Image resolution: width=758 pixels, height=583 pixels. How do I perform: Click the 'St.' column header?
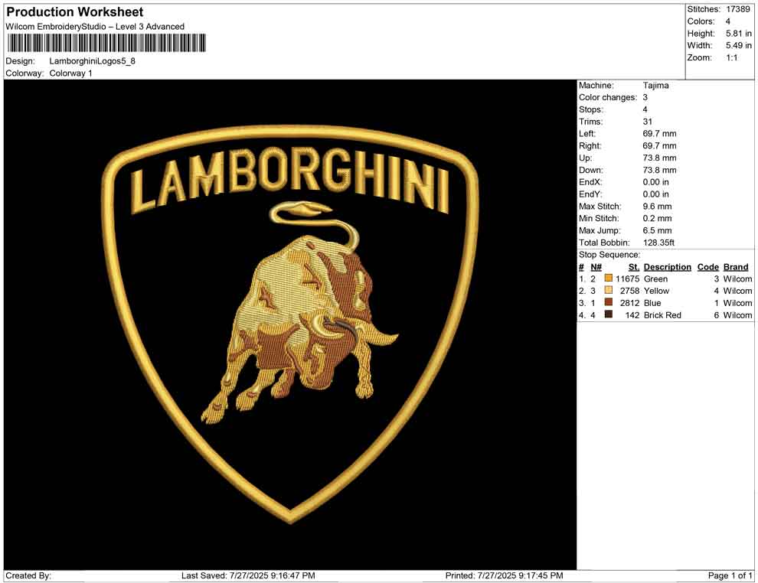click(634, 267)
